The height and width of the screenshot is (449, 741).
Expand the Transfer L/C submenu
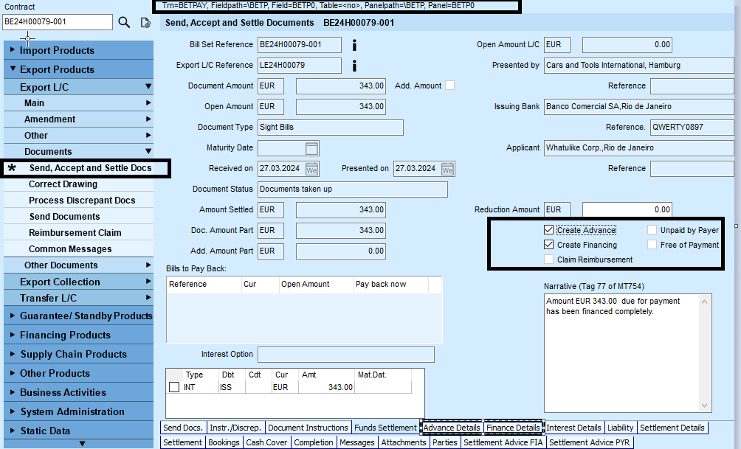[78, 298]
